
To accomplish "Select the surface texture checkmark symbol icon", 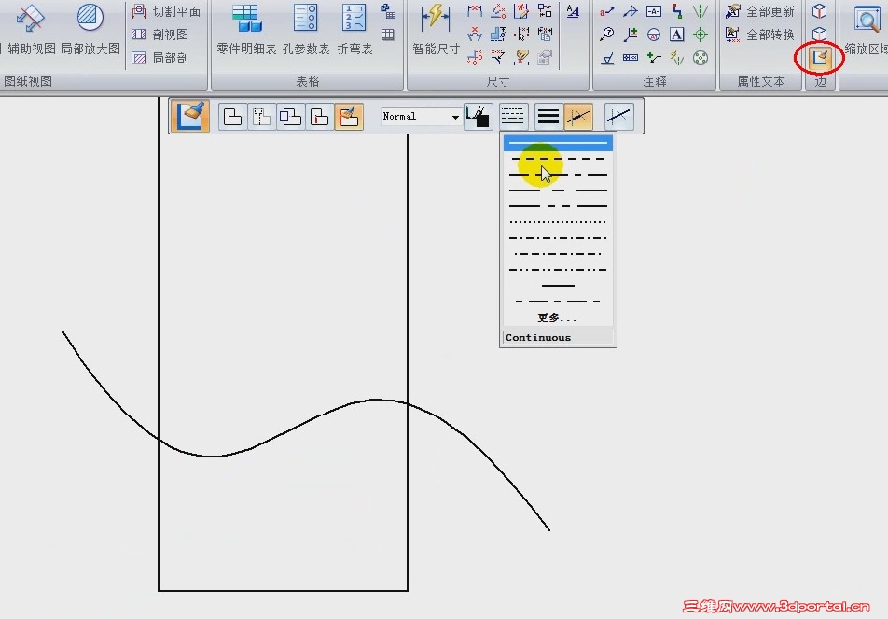I will pyautogui.click(x=607, y=58).
